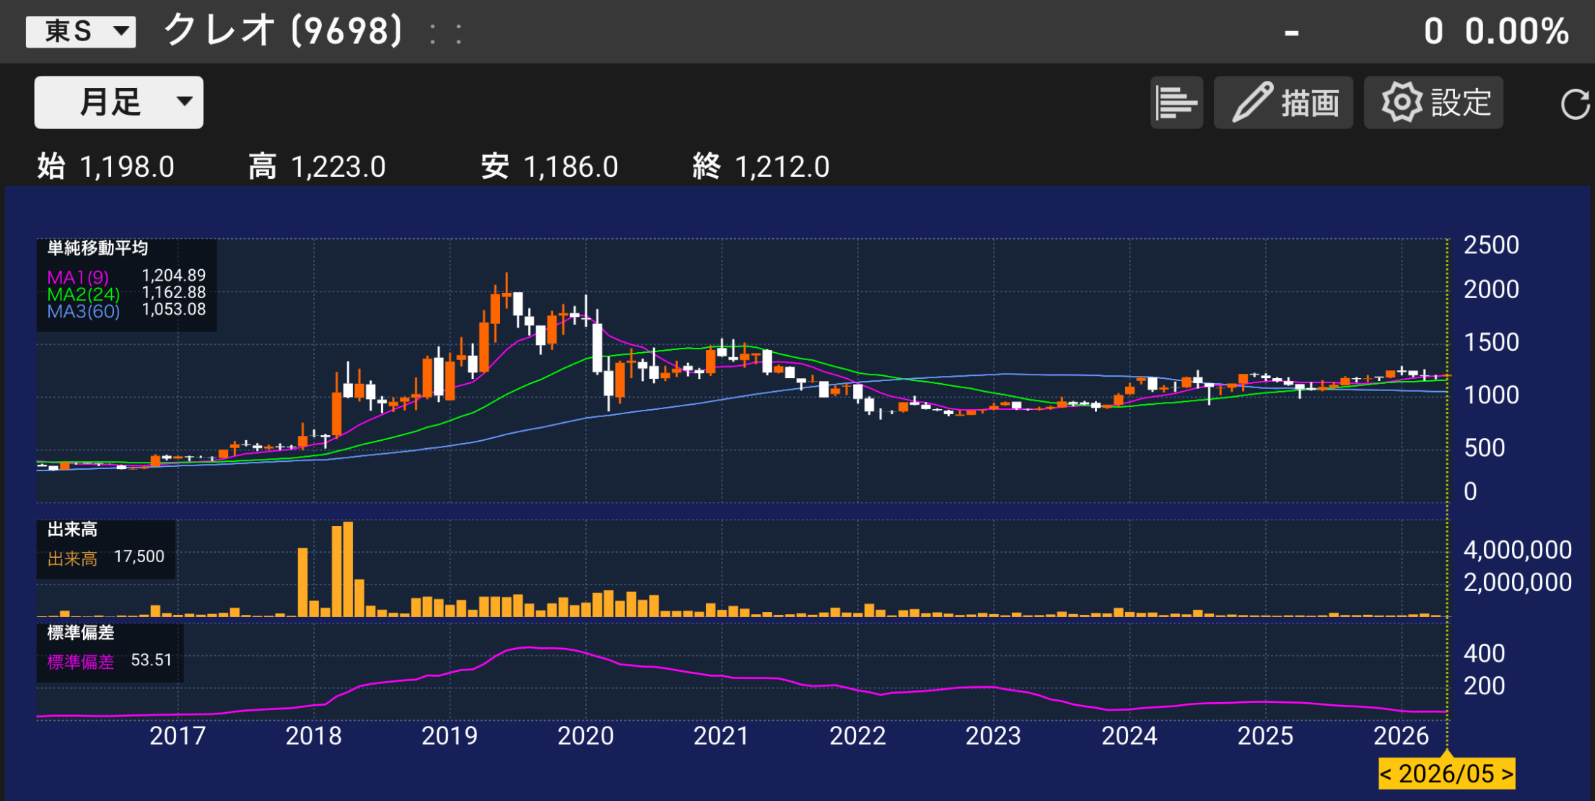Screen dimensions: 1595x801
Task: Click the 2500 price axis label
Action: (1491, 245)
